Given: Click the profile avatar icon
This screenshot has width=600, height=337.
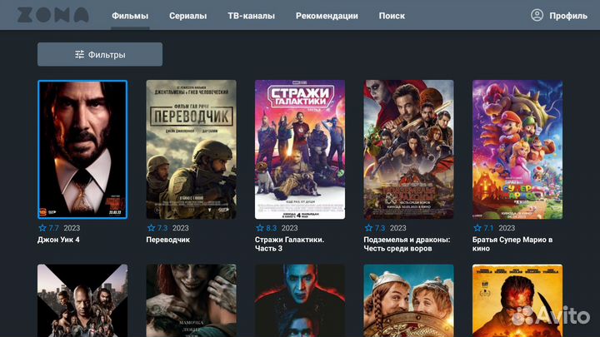Looking at the screenshot, I should tap(537, 15).
